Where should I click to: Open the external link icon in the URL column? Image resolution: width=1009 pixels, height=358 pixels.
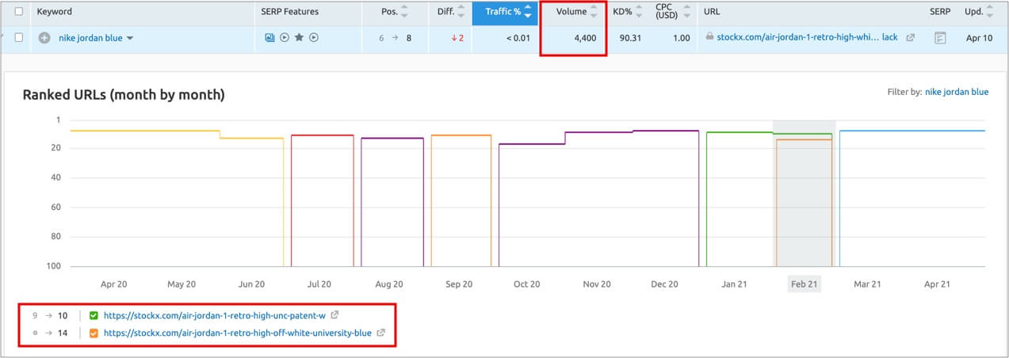(x=910, y=37)
